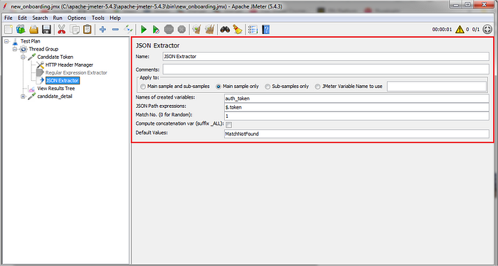
Task: Clear all results with double broom icon
Action: (x=210, y=30)
